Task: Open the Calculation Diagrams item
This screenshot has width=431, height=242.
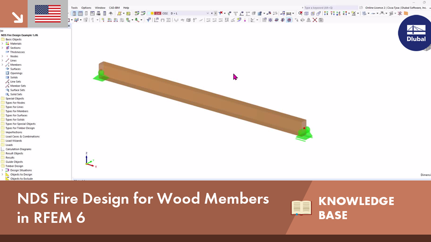Action: tap(19, 149)
